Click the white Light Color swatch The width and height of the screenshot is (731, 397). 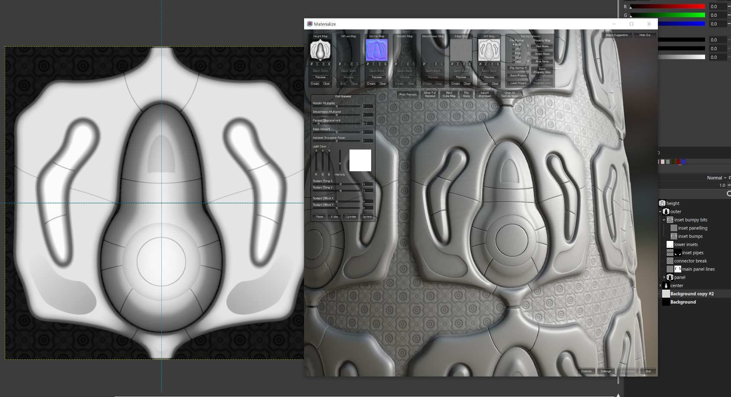tap(360, 160)
